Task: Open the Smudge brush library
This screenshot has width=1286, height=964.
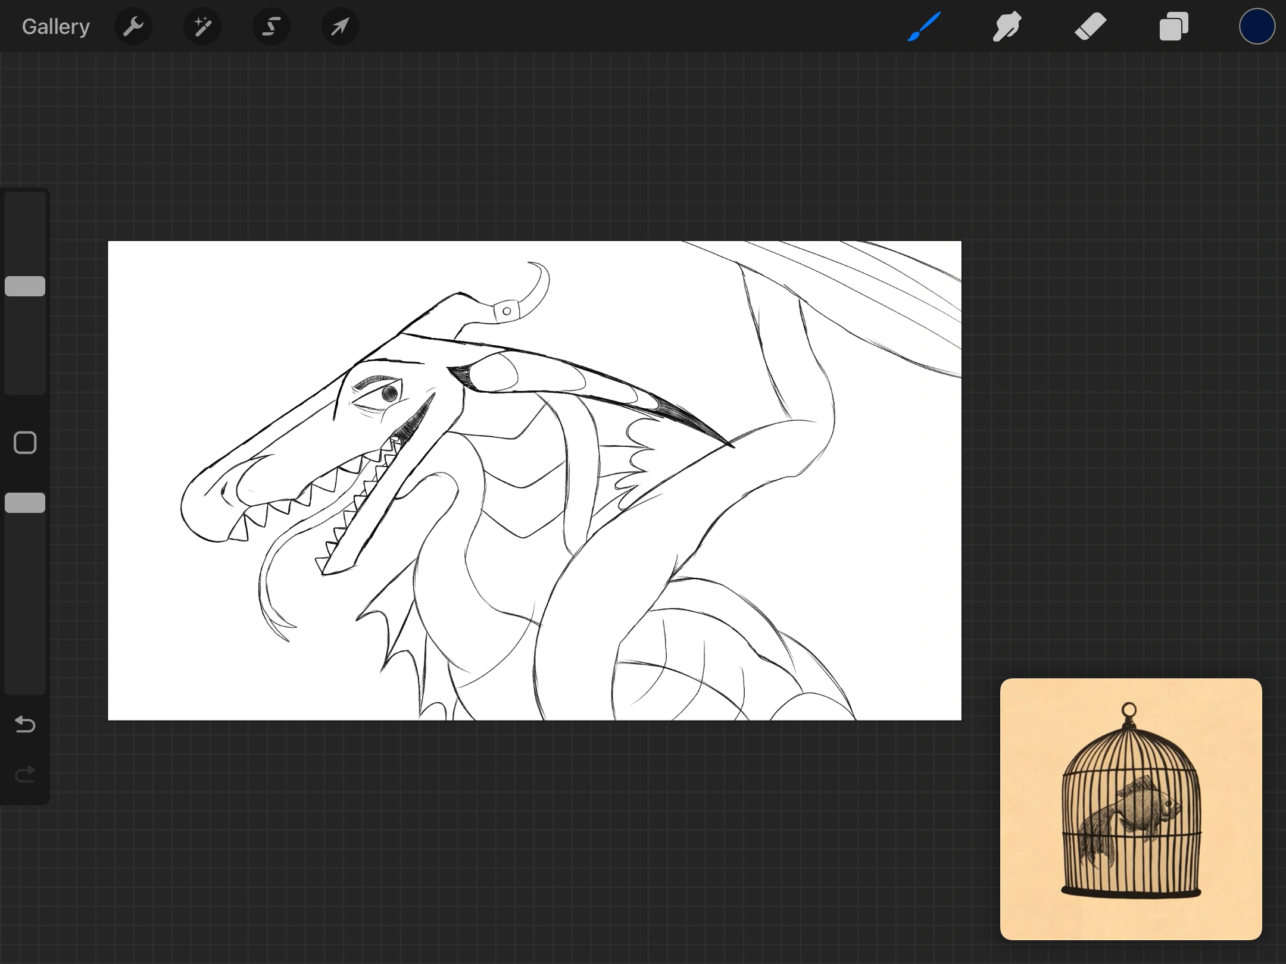Action: coord(1007,26)
